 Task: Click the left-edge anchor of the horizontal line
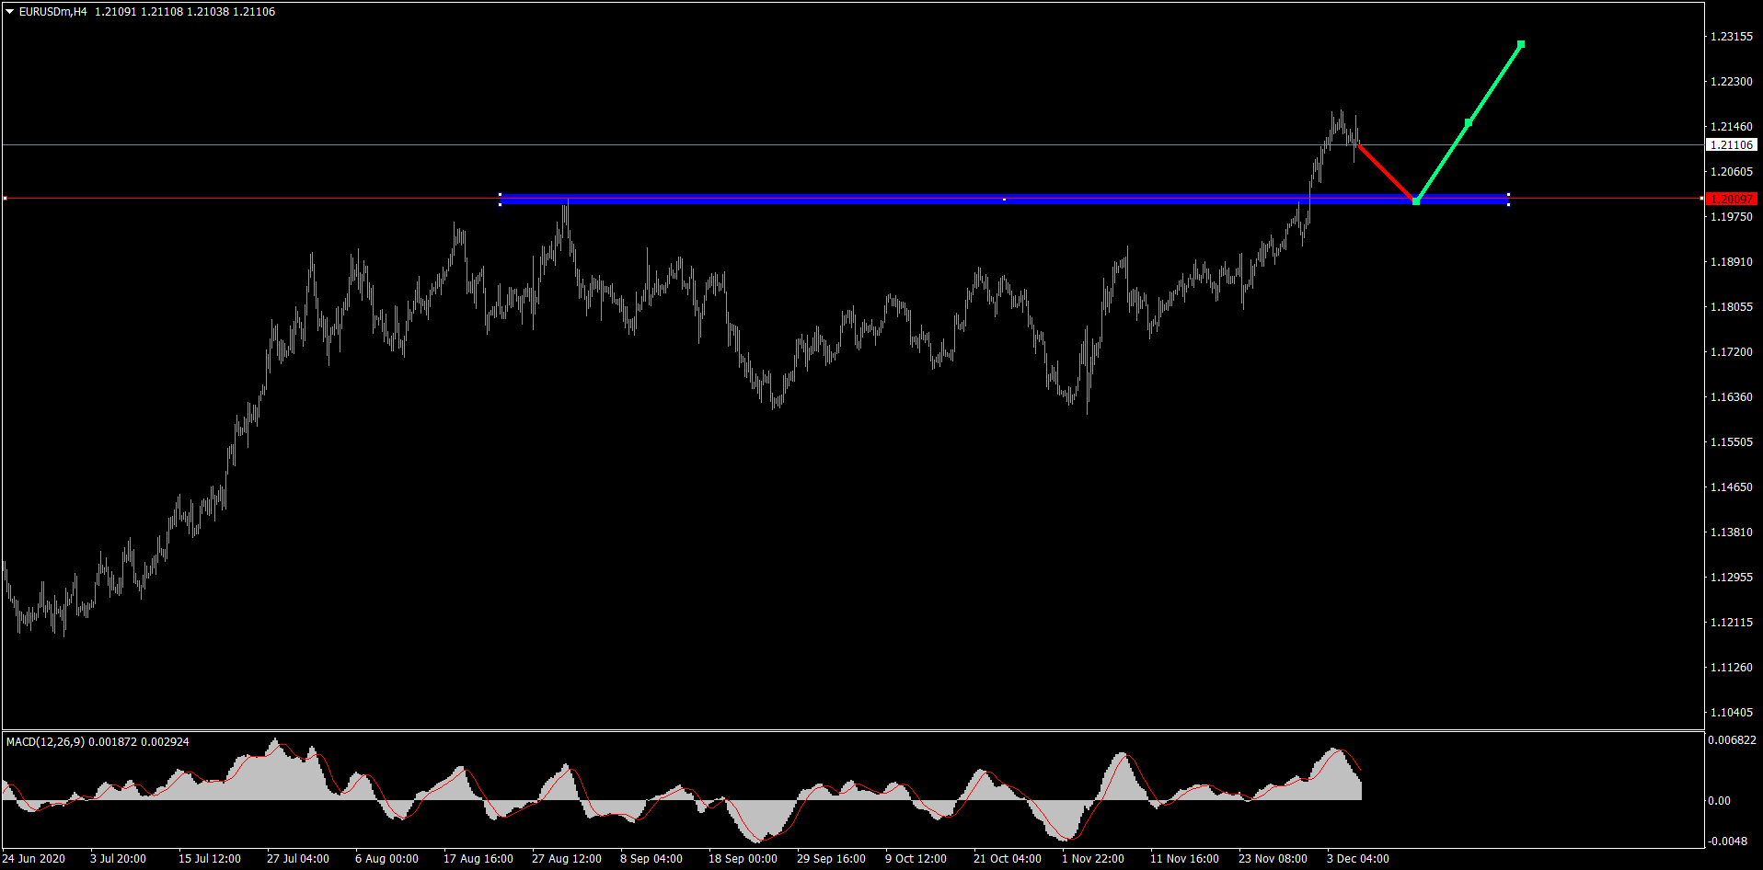(x=5, y=198)
